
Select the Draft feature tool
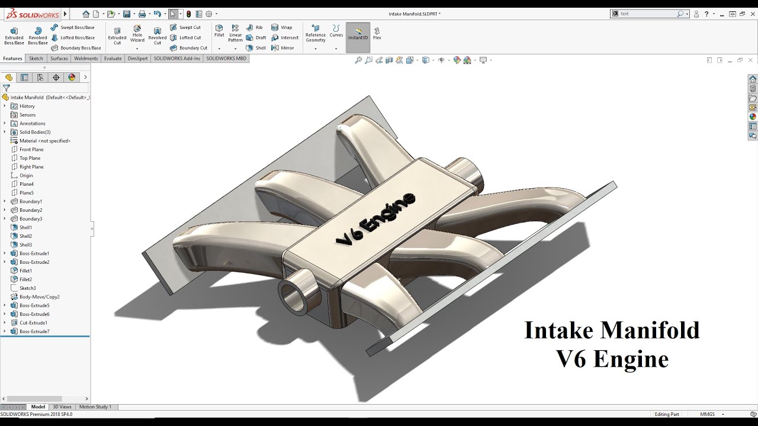tap(256, 37)
